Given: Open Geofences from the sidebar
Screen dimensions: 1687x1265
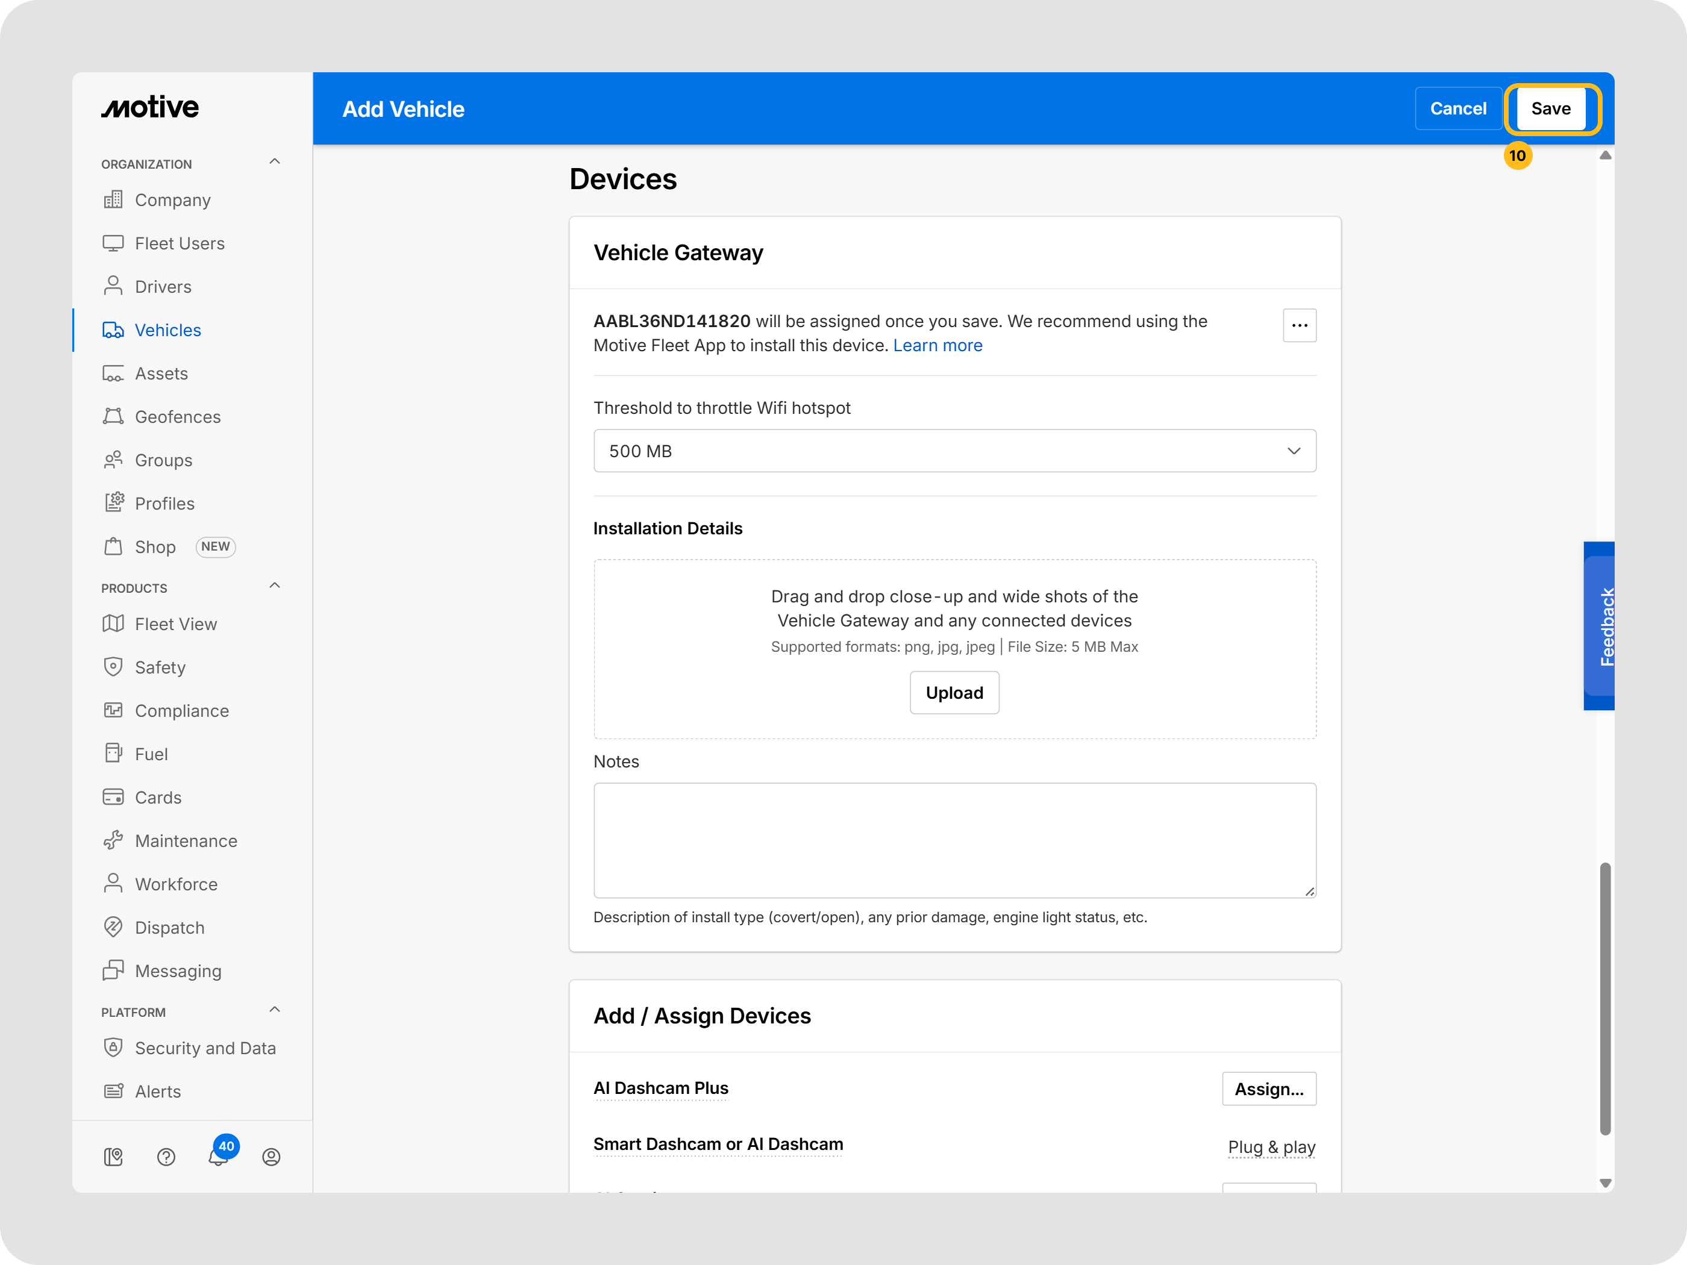Looking at the screenshot, I should click(177, 417).
